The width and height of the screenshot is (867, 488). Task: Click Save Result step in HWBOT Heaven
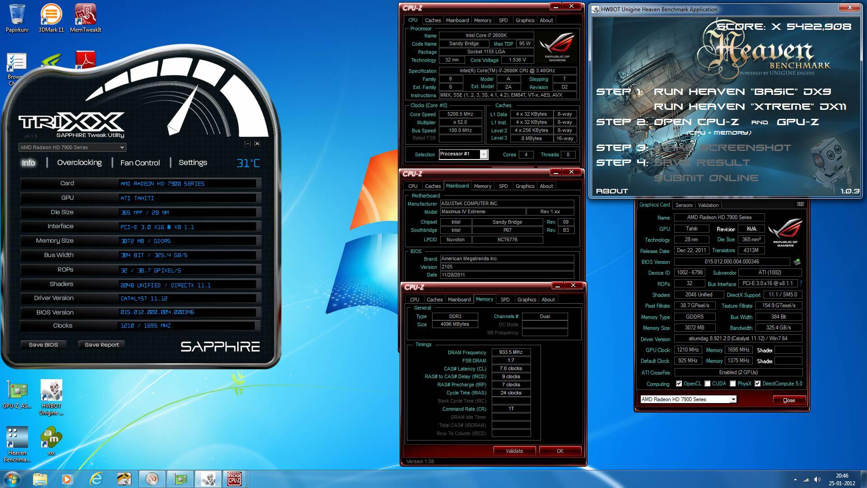click(702, 163)
